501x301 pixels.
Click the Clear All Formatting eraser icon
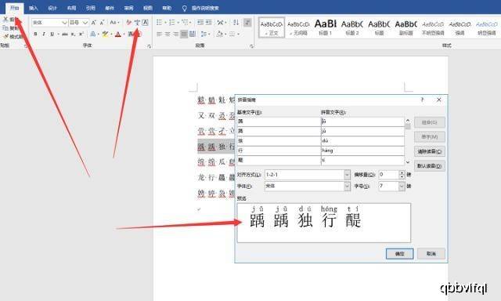click(128, 23)
